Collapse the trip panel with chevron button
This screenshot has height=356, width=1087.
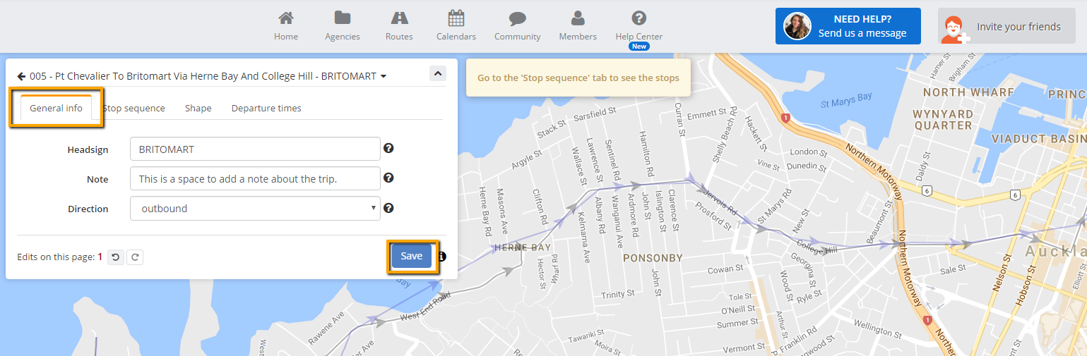click(437, 73)
